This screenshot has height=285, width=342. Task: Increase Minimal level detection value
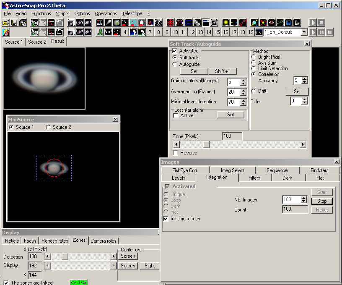coord(243,100)
